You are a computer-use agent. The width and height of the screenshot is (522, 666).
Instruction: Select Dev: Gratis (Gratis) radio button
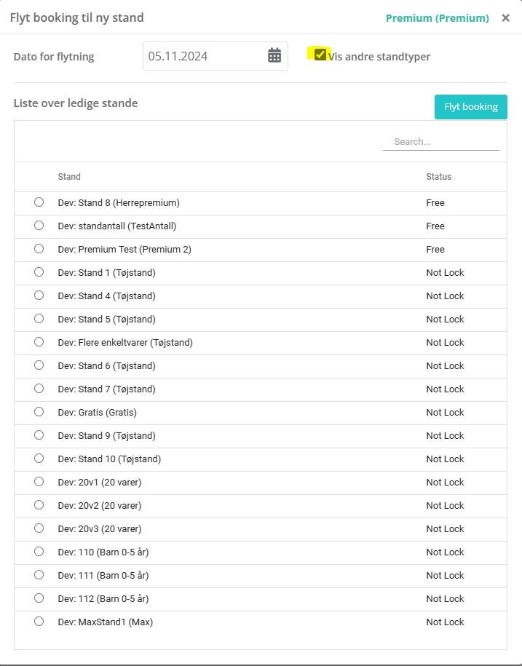tap(39, 412)
